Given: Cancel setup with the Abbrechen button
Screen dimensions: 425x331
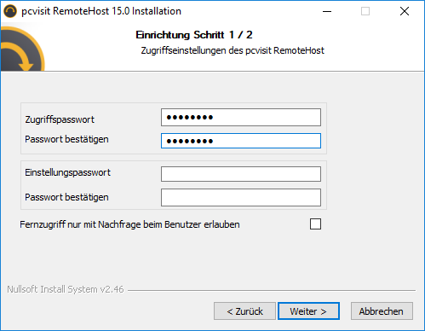Looking at the screenshot, I should [382, 311].
